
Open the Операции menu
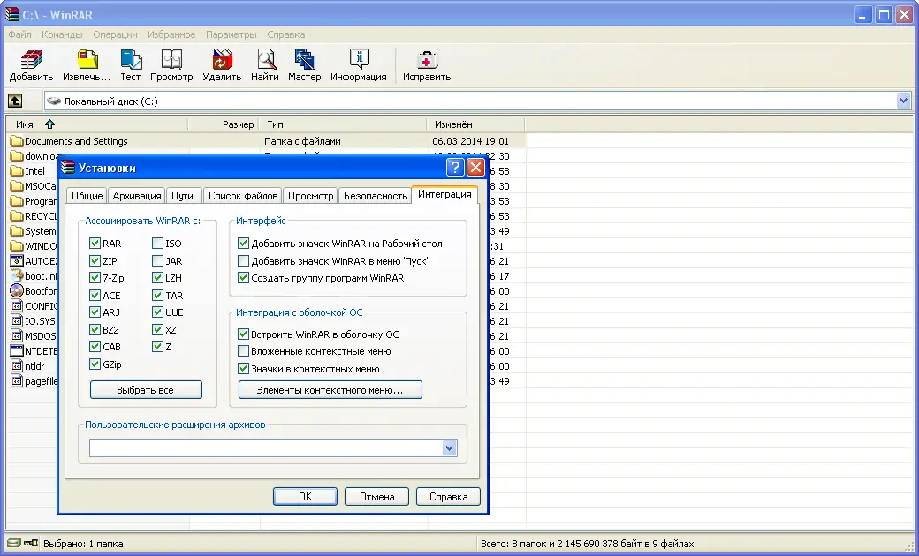pyautogui.click(x=115, y=34)
